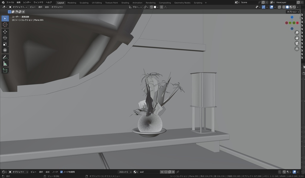Choose the Add Cube tool
The image size is (305, 178).
5,71
